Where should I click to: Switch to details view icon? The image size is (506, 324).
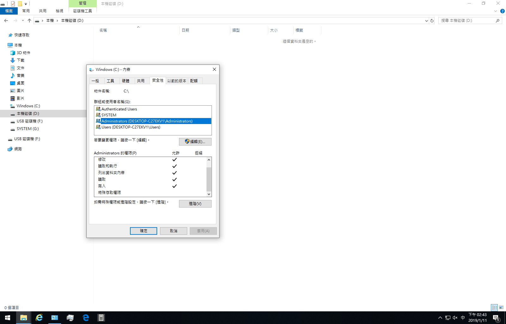[x=494, y=308]
